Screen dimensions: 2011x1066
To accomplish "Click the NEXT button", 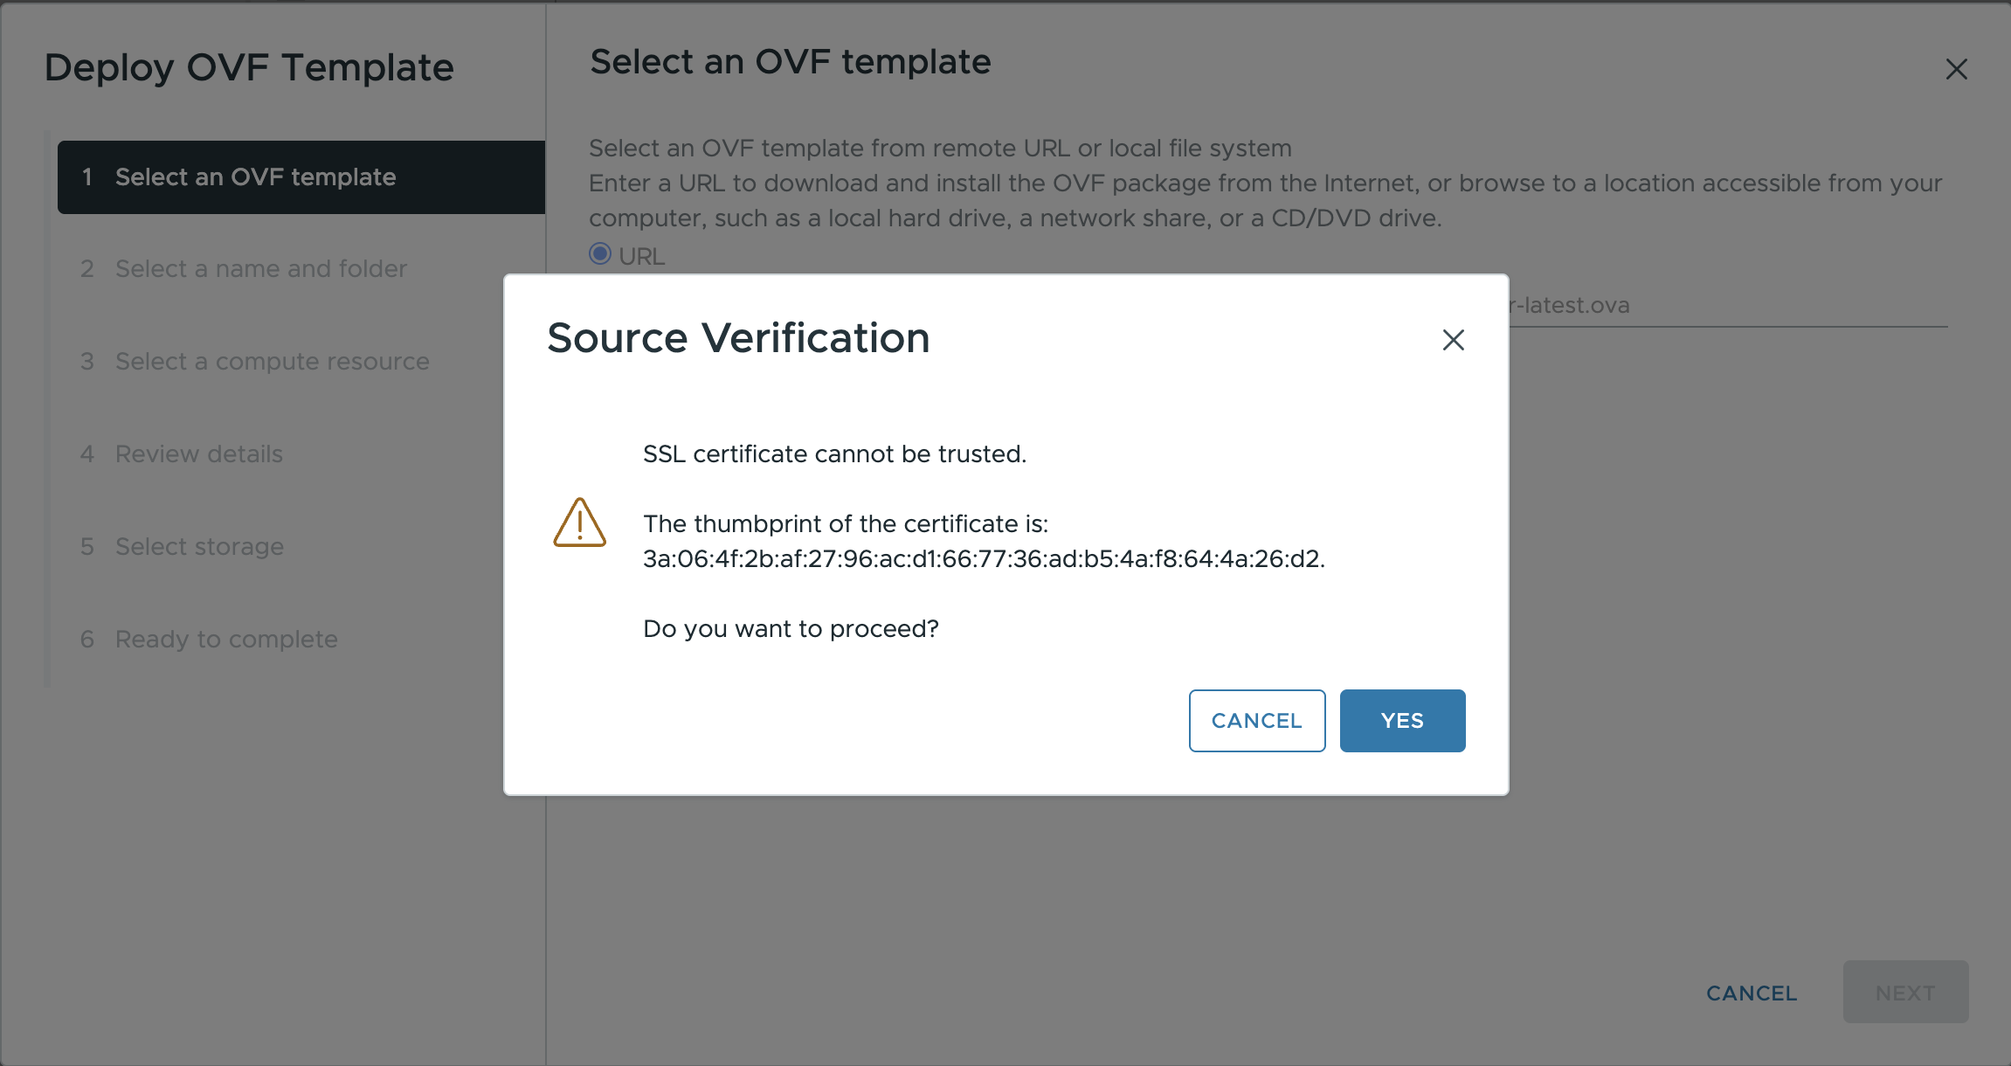I will coord(1905,992).
